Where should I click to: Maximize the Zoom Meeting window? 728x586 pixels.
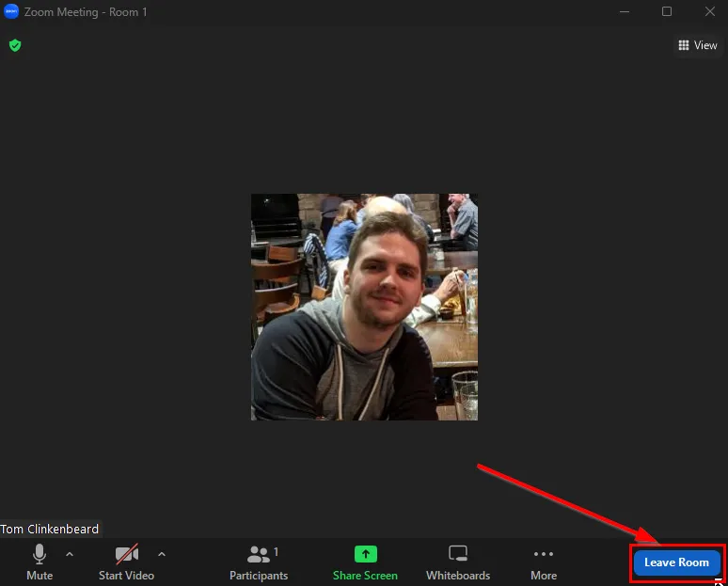[667, 12]
